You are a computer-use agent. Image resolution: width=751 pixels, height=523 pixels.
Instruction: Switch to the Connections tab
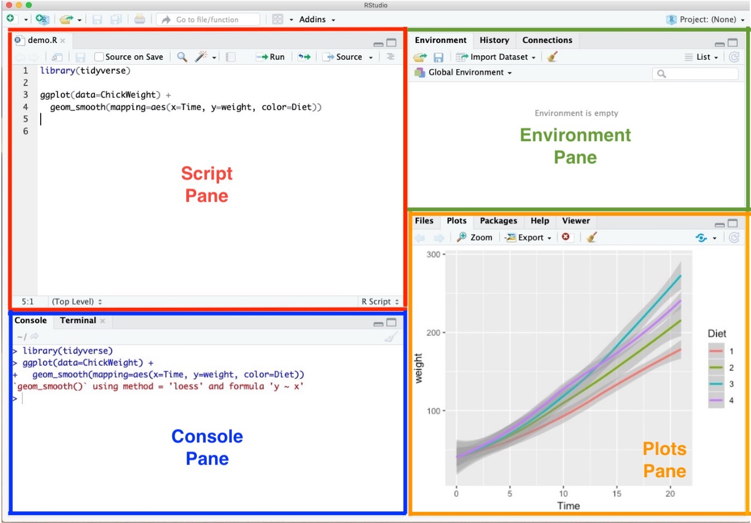point(547,40)
